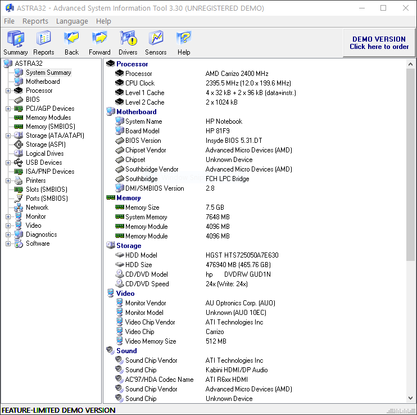This screenshot has width=417, height=415.
Task: Expand the Processor tree node
Action: pyautogui.click(x=8, y=91)
